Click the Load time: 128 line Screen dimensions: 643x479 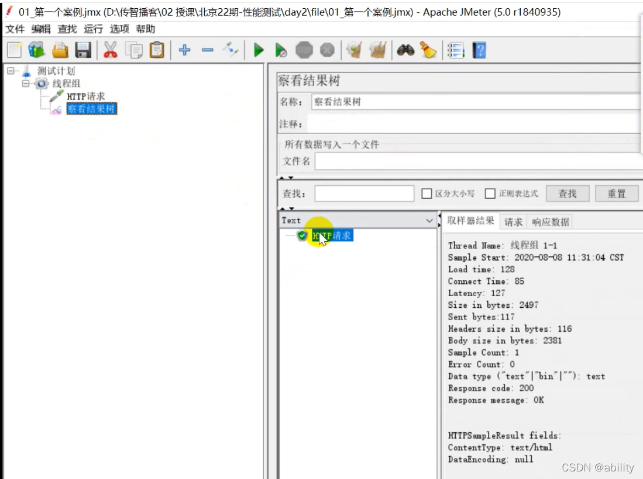tap(481, 269)
